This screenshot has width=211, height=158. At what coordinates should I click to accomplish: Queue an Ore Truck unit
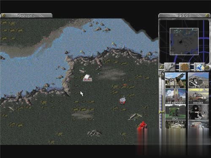coord(198,80)
